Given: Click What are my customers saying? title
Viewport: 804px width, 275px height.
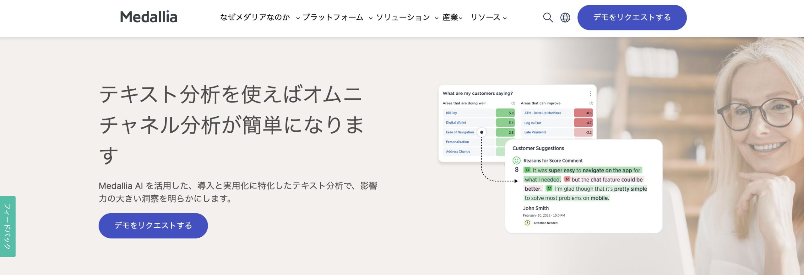Looking at the screenshot, I should click(x=477, y=93).
